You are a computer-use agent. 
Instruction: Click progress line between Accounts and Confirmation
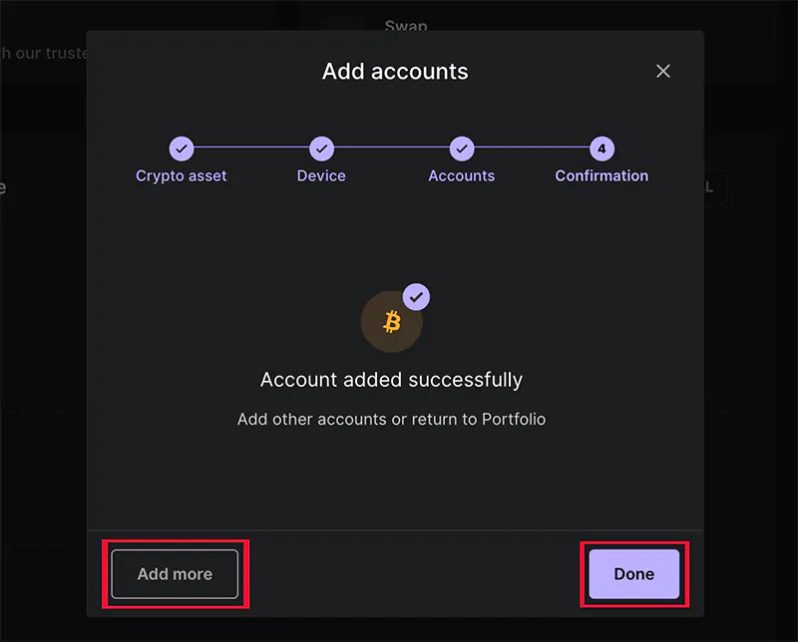(x=531, y=149)
